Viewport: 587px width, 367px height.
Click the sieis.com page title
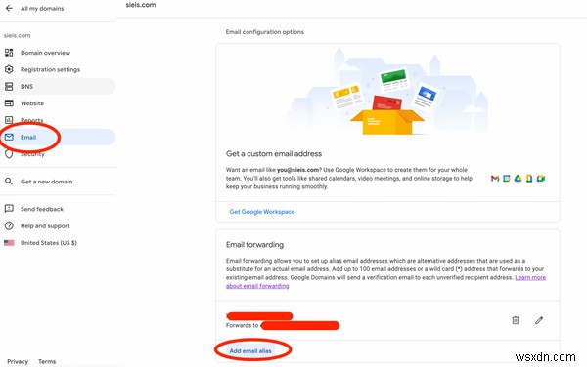[x=141, y=5]
